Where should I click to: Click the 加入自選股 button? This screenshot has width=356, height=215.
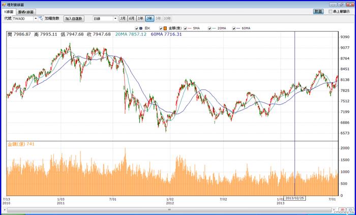(x=74, y=19)
